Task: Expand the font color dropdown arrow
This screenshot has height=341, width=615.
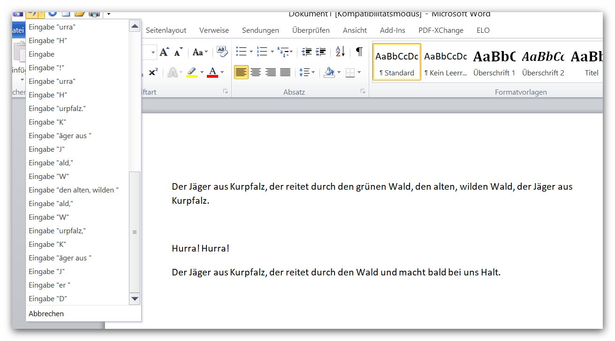Action: [222, 72]
